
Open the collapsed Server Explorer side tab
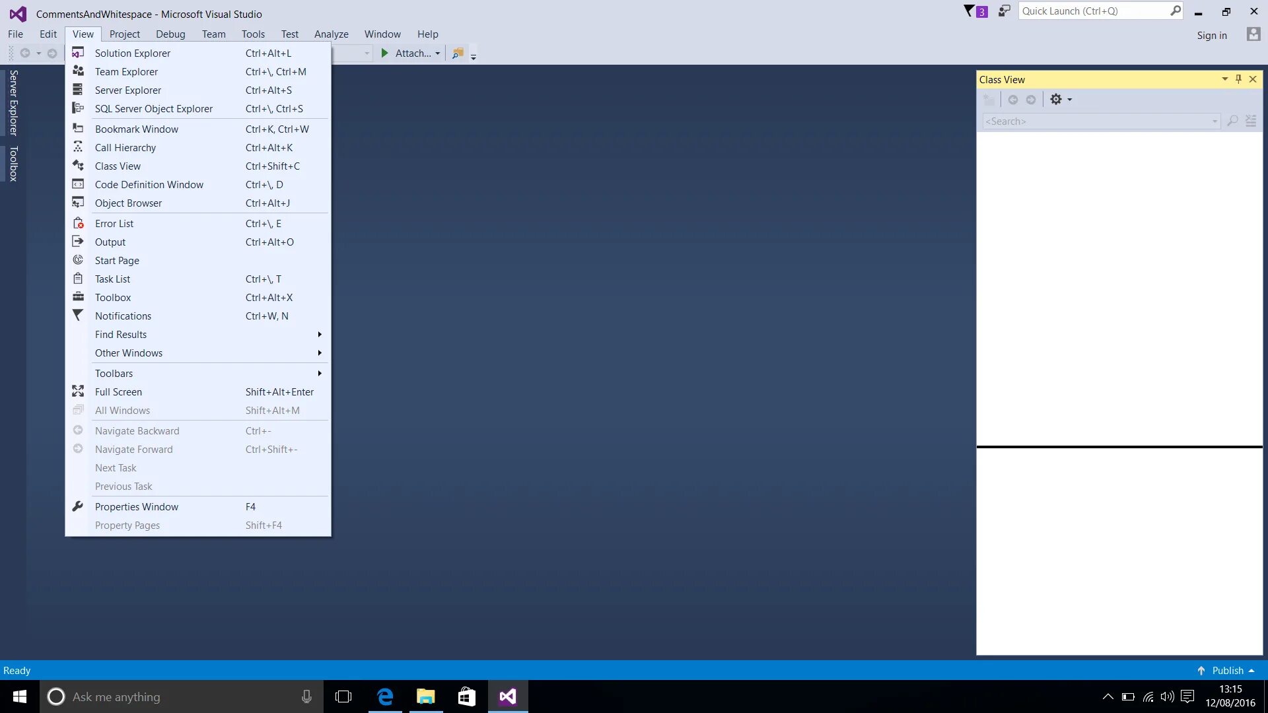coord(13,102)
